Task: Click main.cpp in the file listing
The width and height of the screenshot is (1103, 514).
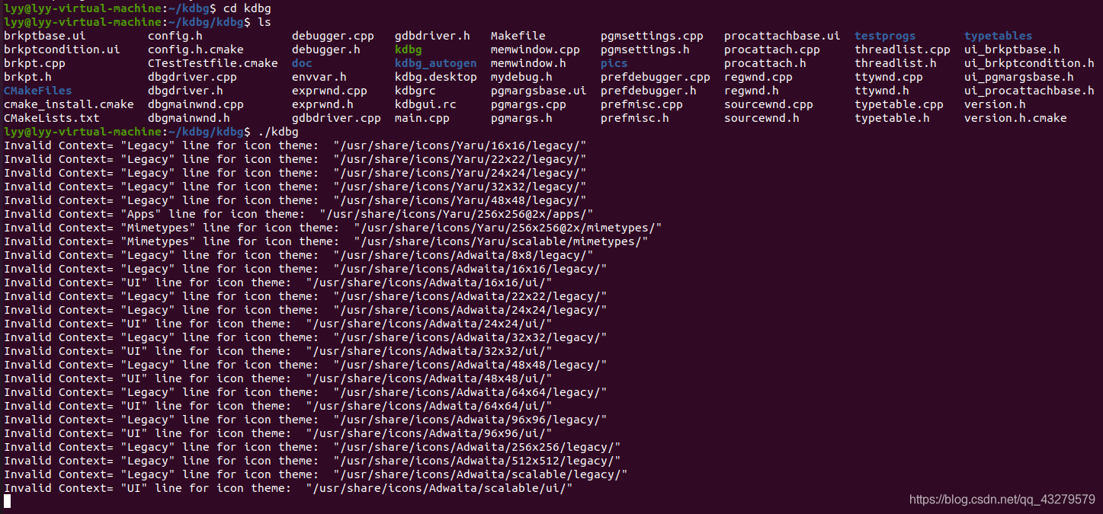Action: pyautogui.click(x=422, y=118)
